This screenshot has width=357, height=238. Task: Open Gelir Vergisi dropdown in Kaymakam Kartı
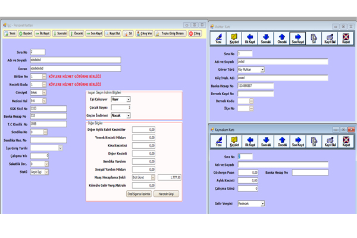[262, 203]
